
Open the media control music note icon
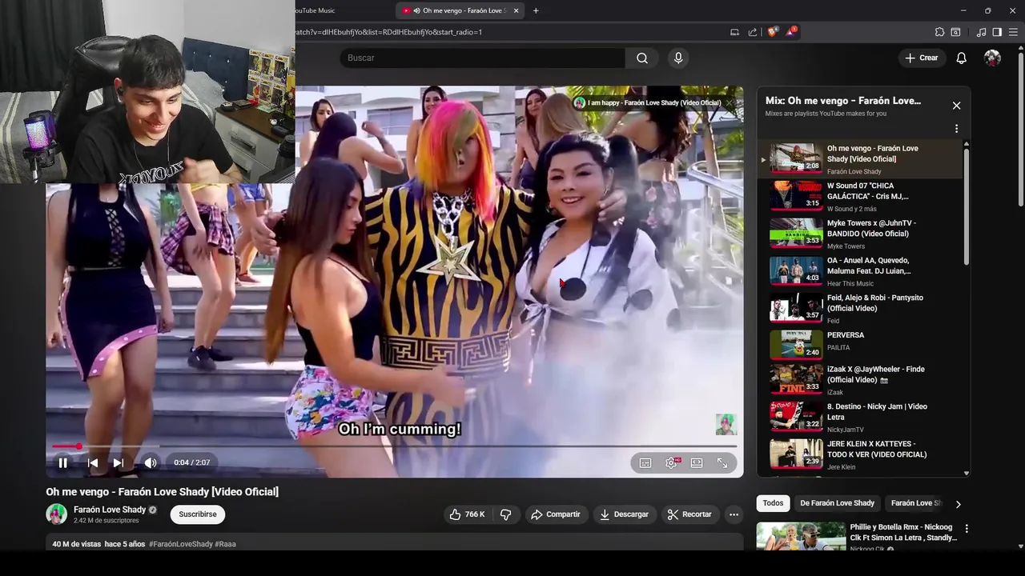coord(981,32)
